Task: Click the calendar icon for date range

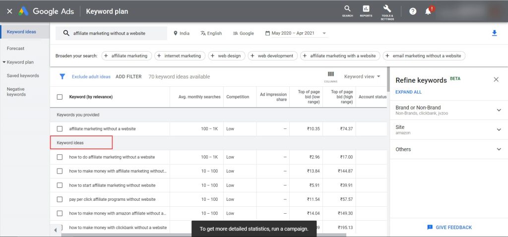Action: click(x=267, y=33)
